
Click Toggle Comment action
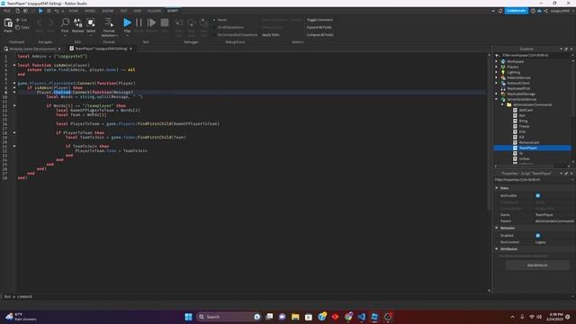(319, 20)
